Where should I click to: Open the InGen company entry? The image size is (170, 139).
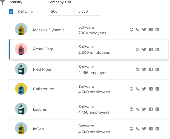coord(88,129)
